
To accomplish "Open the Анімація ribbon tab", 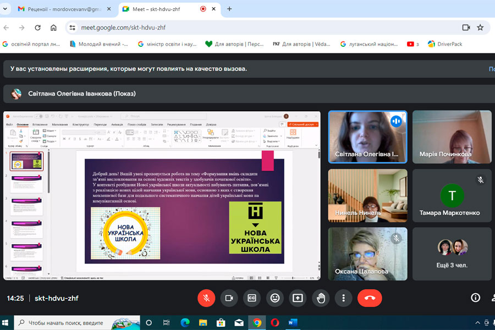I will [x=117, y=124].
